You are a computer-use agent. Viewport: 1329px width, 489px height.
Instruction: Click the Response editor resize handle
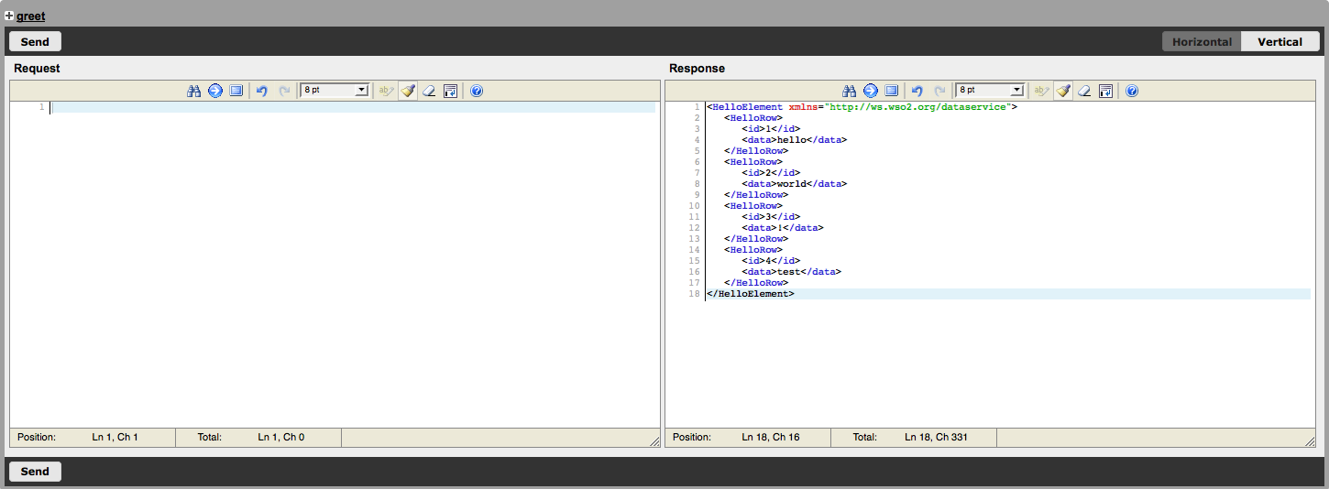pos(1310,441)
